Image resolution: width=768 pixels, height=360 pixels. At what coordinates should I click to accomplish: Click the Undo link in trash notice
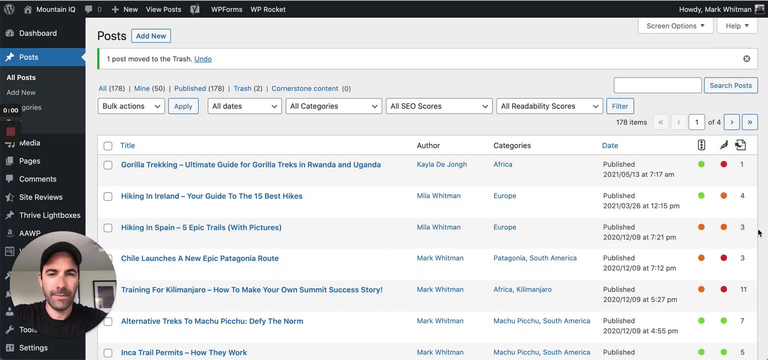coord(202,59)
